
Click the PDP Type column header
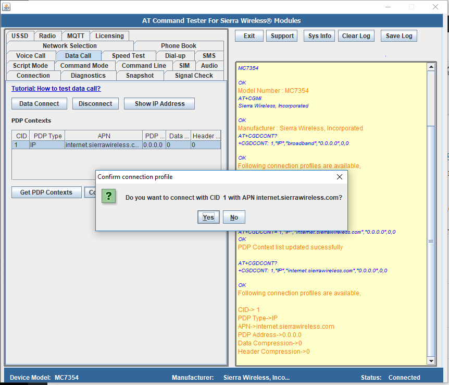pos(47,136)
